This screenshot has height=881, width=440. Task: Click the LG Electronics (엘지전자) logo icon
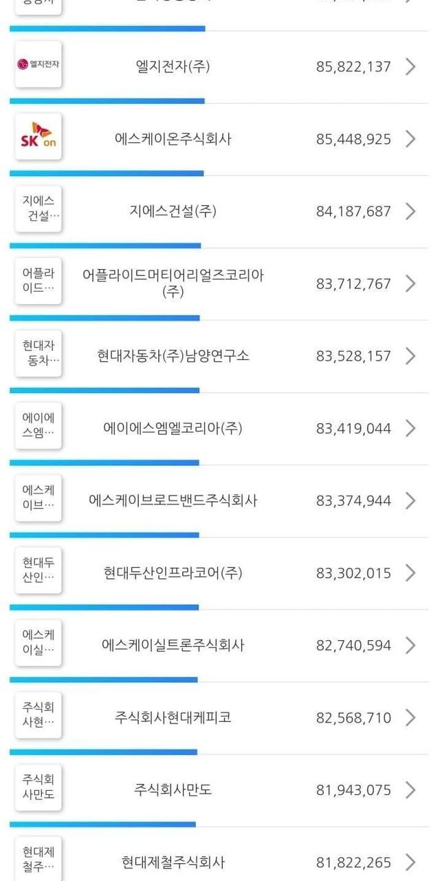(x=38, y=65)
